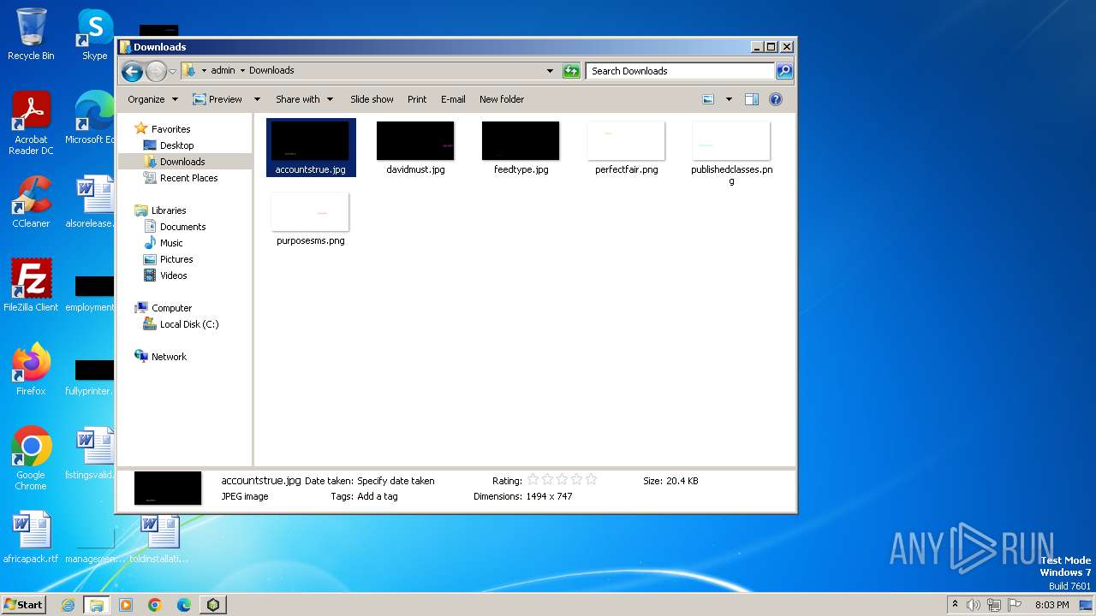Click the 8:03 PM clock
Image resolution: width=1096 pixels, height=616 pixels.
(1051, 605)
